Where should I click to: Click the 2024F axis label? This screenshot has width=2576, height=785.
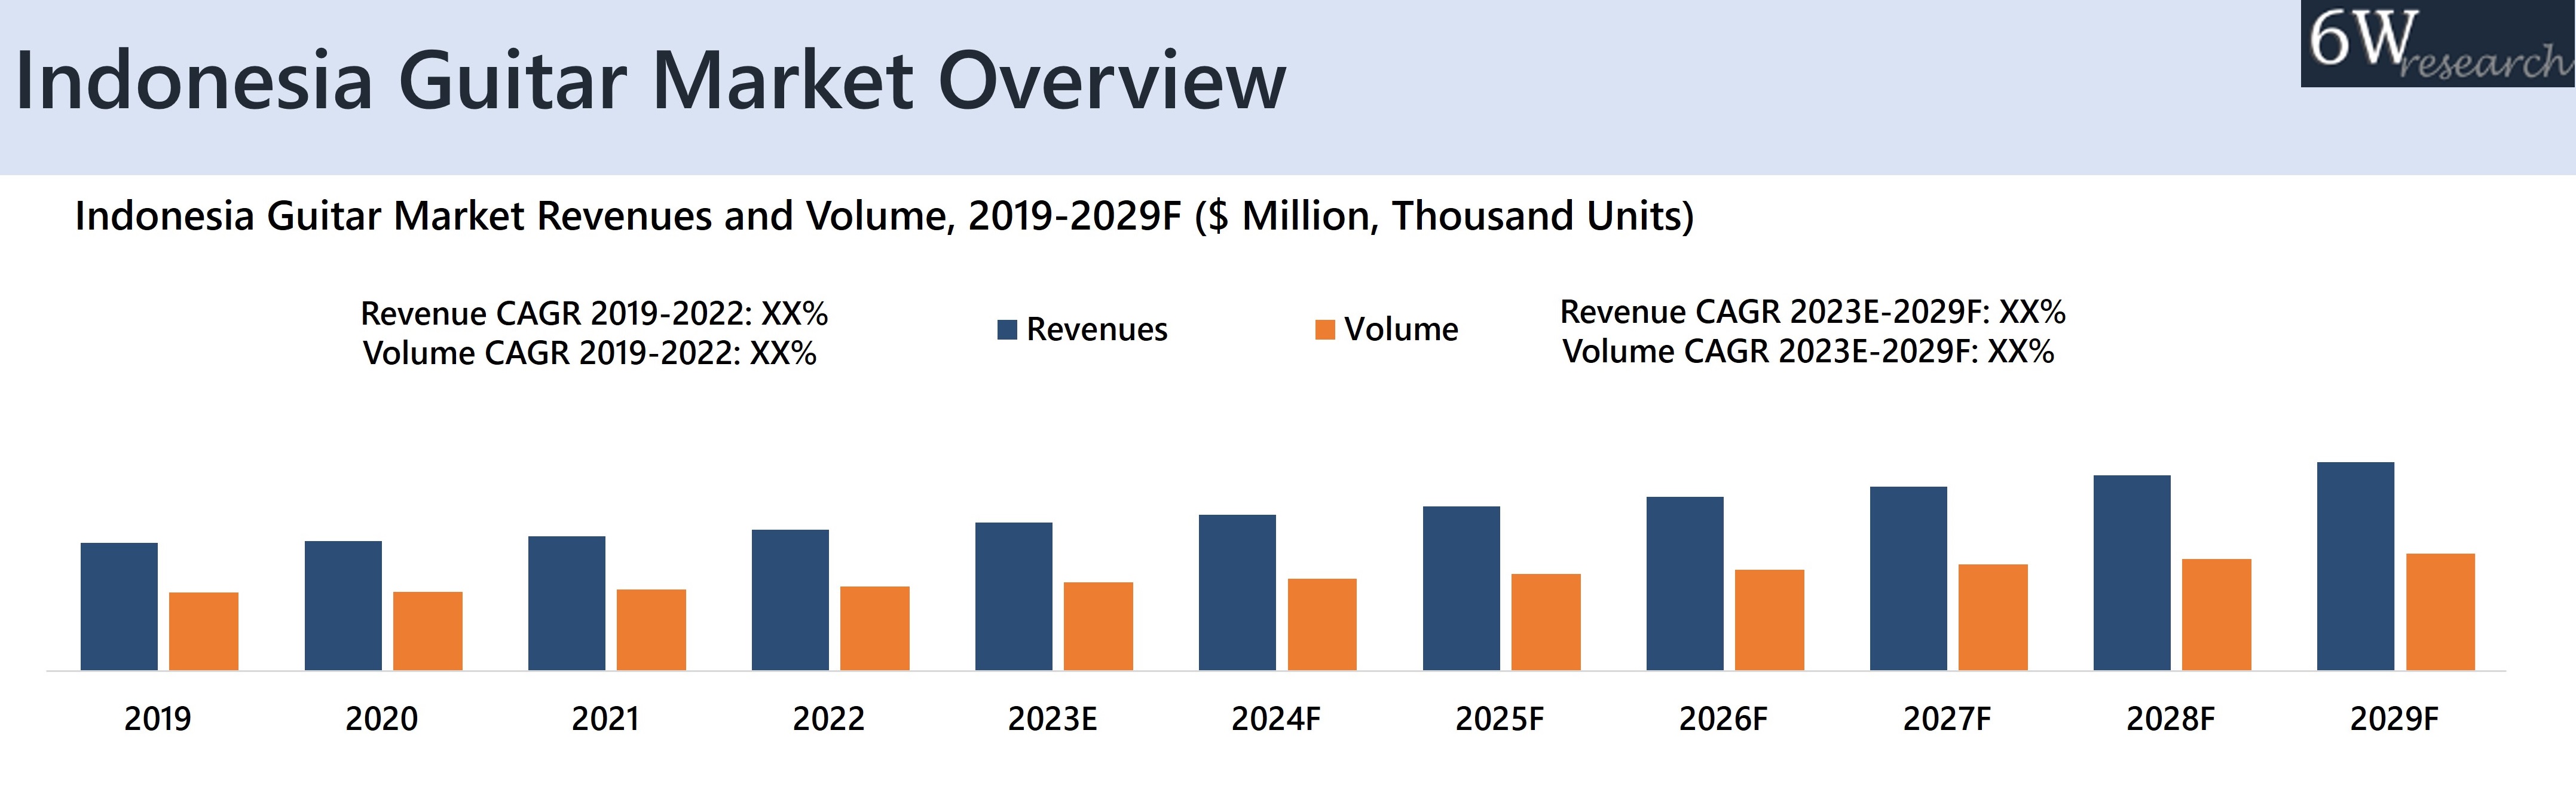click(x=1276, y=719)
